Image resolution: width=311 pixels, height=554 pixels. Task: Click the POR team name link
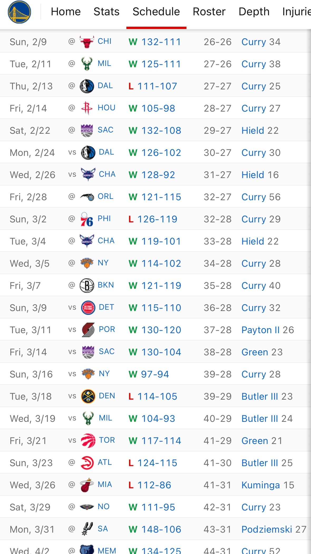107,329
